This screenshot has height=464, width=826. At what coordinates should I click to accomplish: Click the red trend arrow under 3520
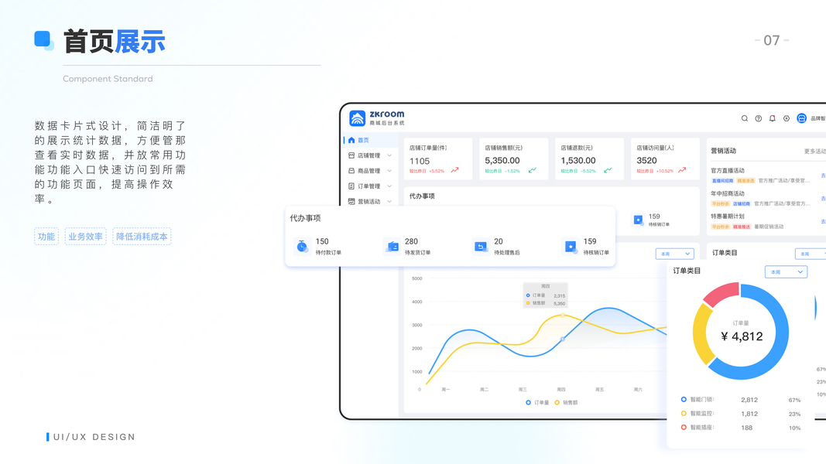682,170
